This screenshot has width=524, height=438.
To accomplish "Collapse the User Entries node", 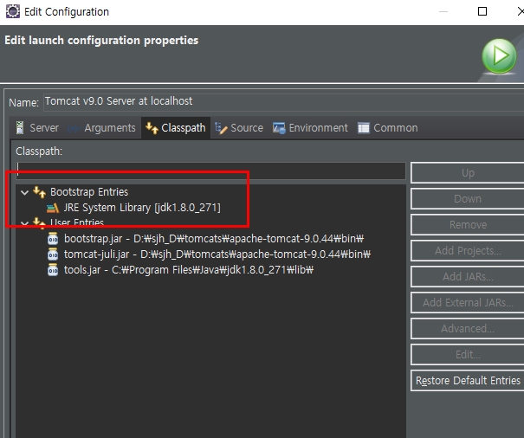I will pyautogui.click(x=24, y=222).
